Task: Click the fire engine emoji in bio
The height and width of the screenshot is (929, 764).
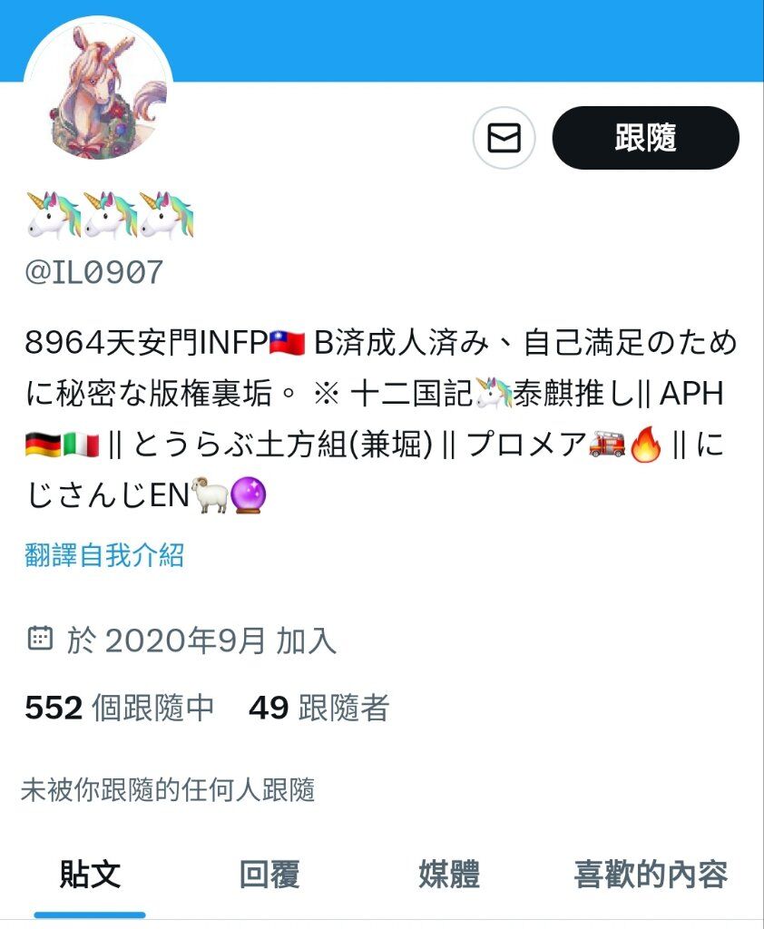Action: (x=607, y=445)
